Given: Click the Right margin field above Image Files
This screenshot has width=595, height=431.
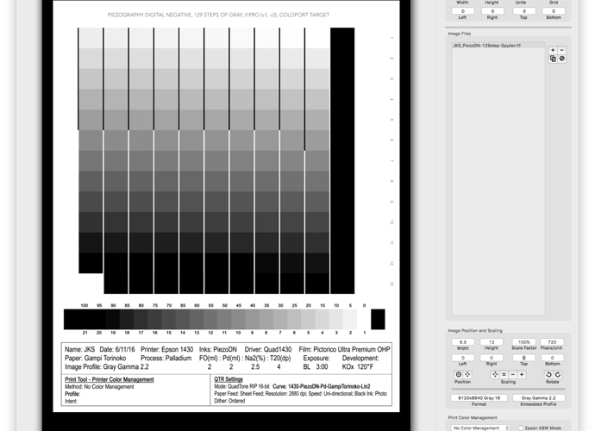Looking at the screenshot, I should pos(492,11).
